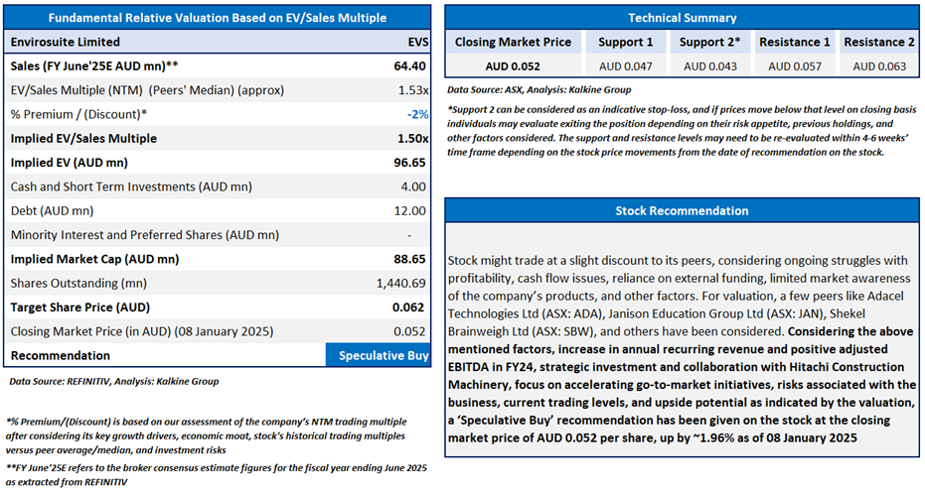Click the AUD 0.052 closing price cell

[x=513, y=65]
